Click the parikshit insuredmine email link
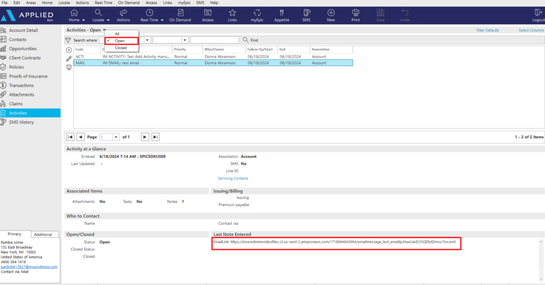 pyautogui.click(x=29, y=267)
